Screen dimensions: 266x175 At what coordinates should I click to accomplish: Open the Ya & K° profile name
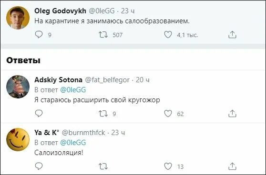47,133
